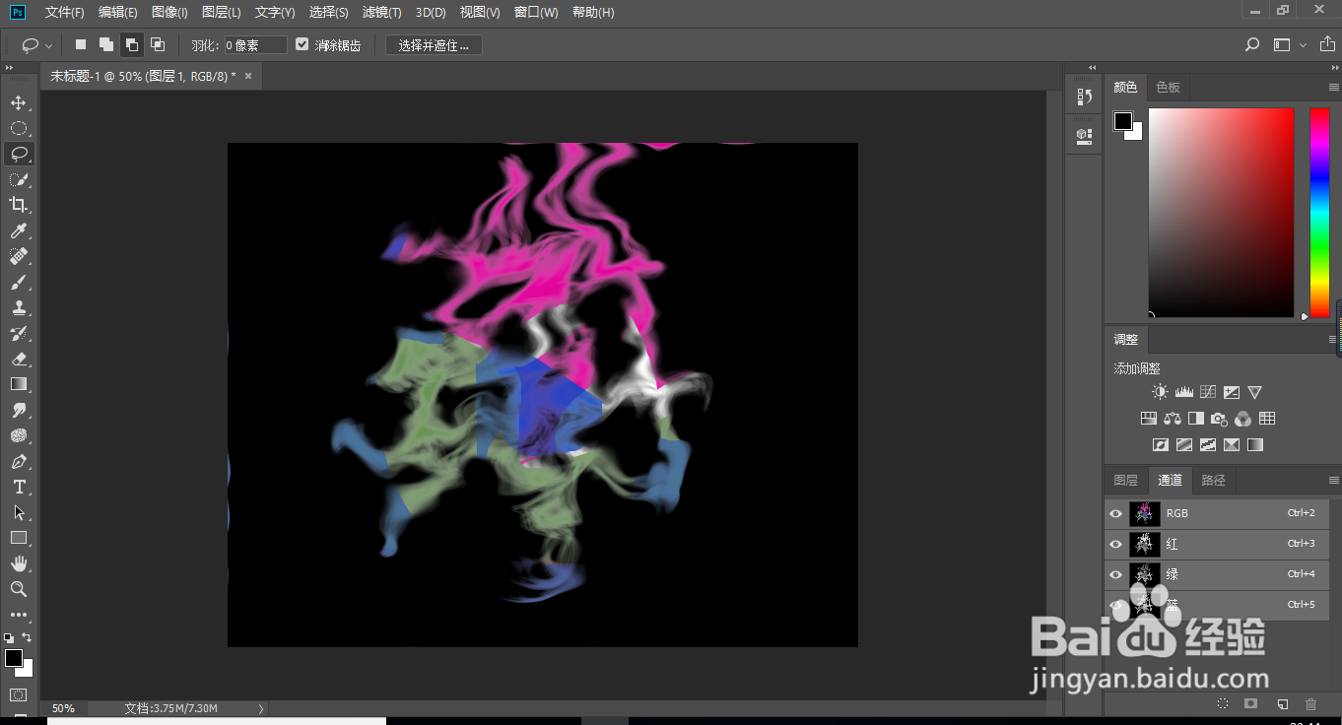Select the Type tool
Image resolution: width=1342 pixels, height=725 pixels.
18,487
